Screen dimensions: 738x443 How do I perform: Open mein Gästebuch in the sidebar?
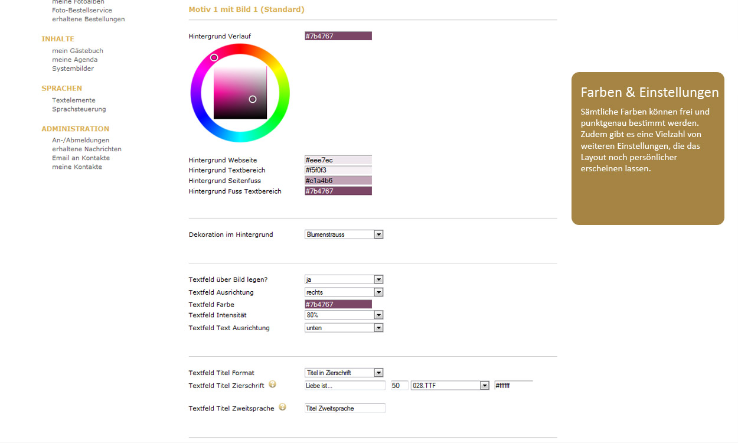pyautogui.click(x=77, y=51)
